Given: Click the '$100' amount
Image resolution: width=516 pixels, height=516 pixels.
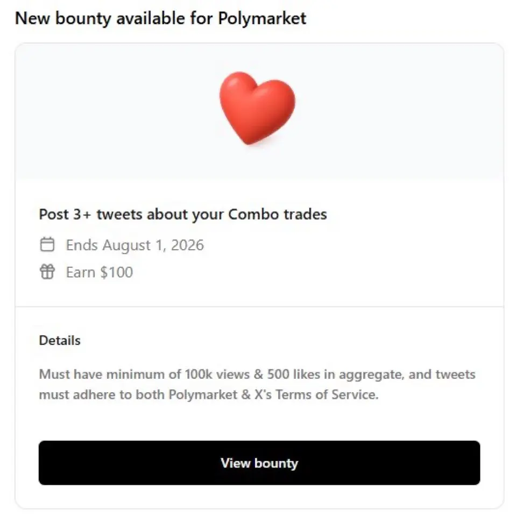Looking at the screenshot, I should 117,272.
